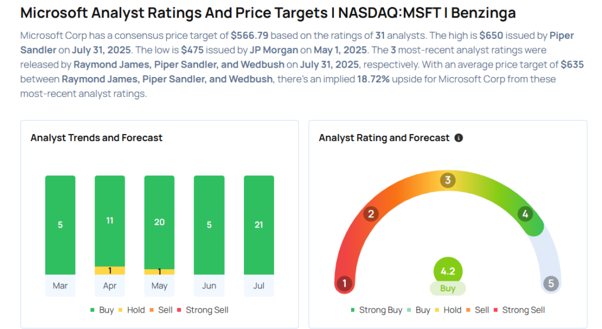The image size is (602, 329).
Task: Click the first bold Piper Sandler name
Action: [x=563, y=35]
